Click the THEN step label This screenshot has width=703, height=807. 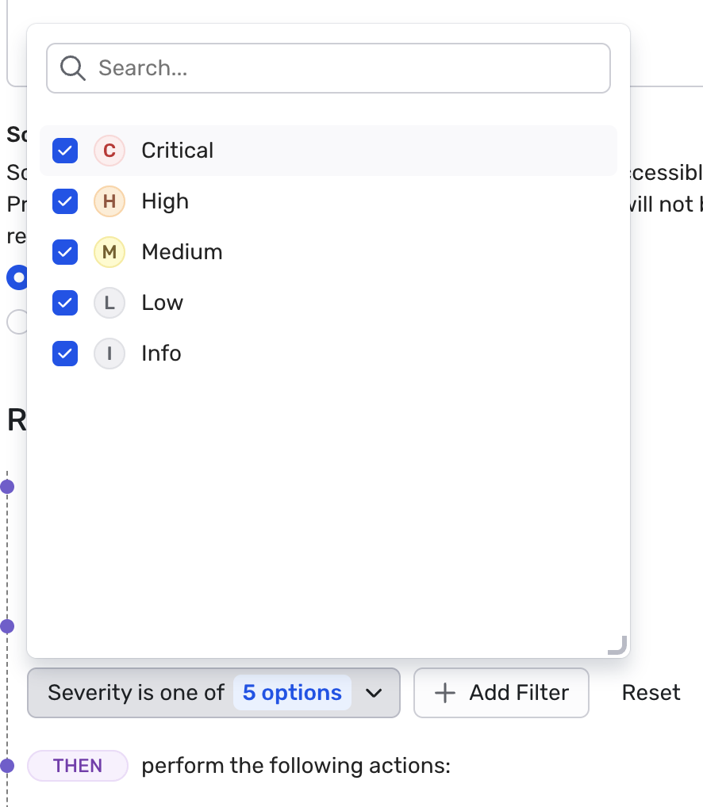tap(78, 766)
